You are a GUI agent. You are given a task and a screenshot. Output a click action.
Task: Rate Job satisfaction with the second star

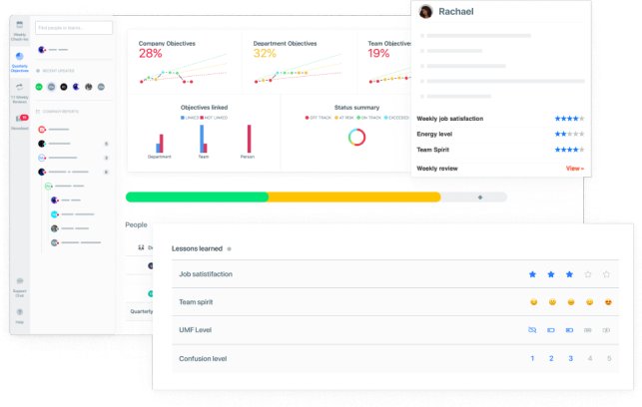coord(551,274)
